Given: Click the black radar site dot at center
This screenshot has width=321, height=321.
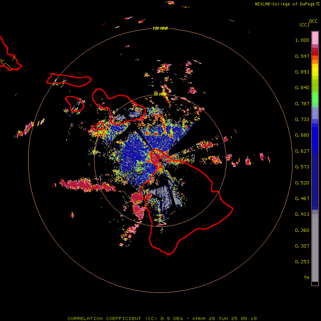Looking at the screenshot, I should pyautogui.click(x=160, y=160).
